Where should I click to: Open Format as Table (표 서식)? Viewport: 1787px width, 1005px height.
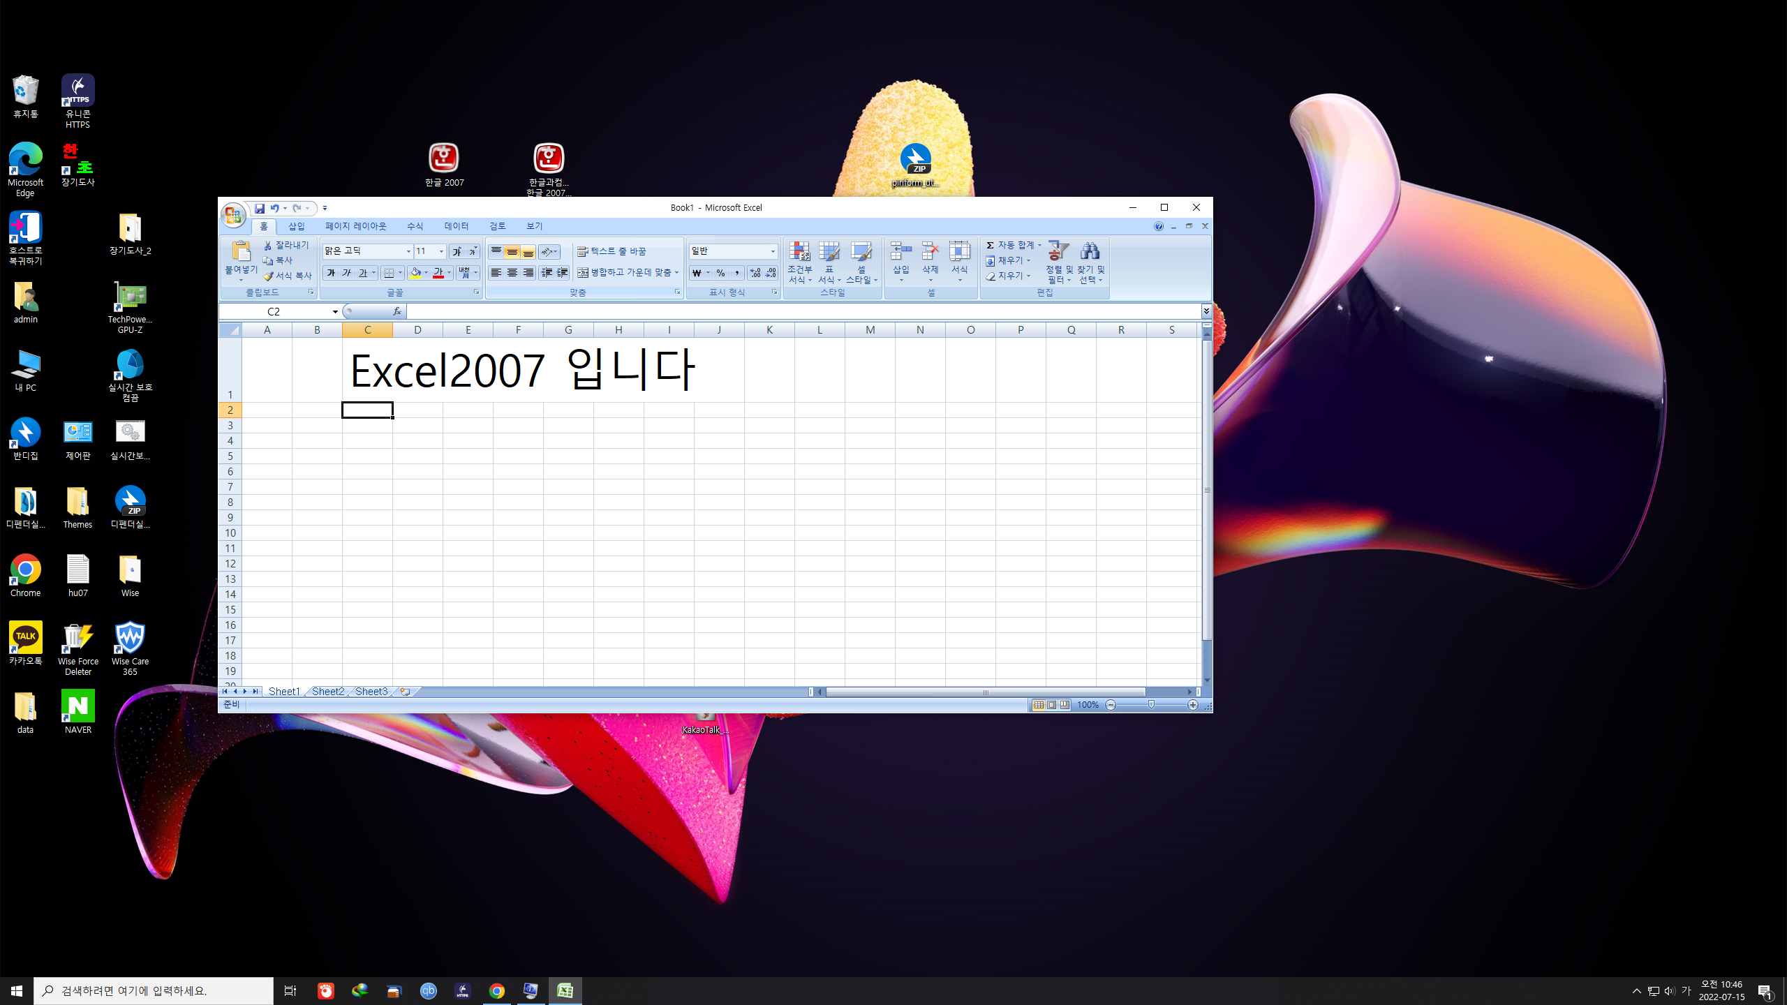tap(829, 263)
